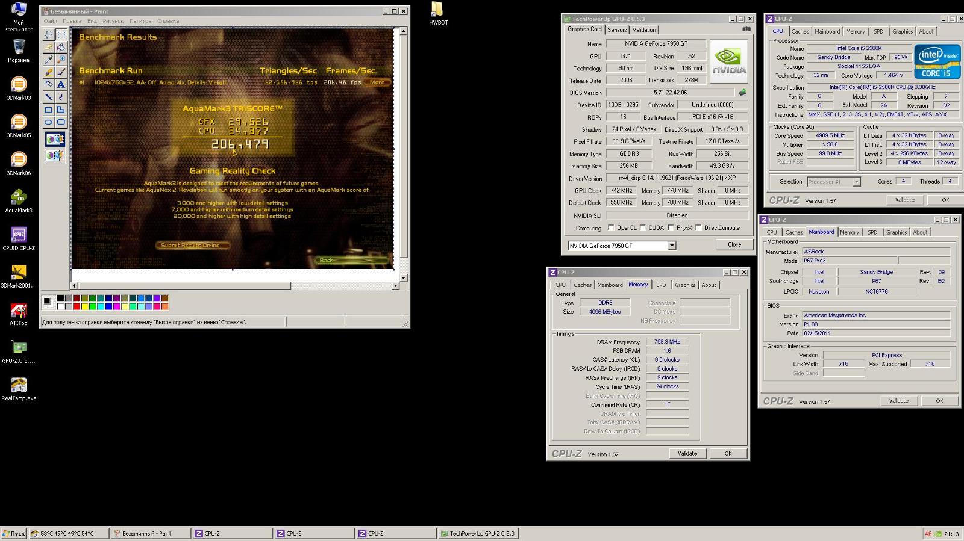The height and width of the screenshot is (541, 964).
Task: Open the RealTemp.exe desktop icon
Action: coord(19,389)
